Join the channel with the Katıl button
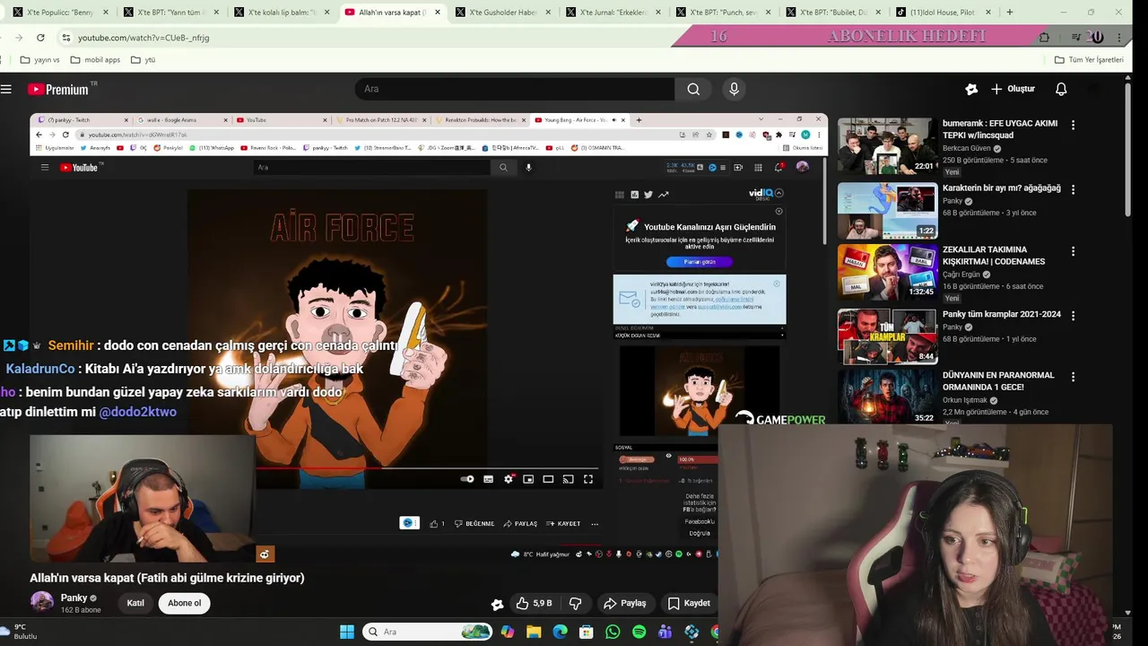The height and width of the screenshot is (646, 1148). coord(135,603)
